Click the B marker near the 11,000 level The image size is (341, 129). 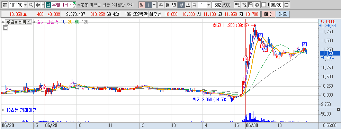277,57
